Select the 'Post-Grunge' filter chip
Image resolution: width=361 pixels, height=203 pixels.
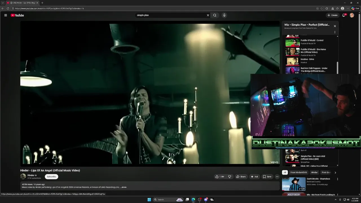[326, 173]
